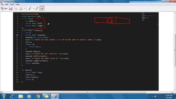This screenshot has height=99, width=176.
Task: Save the snip with floppy icon
Action: point(11,9)
